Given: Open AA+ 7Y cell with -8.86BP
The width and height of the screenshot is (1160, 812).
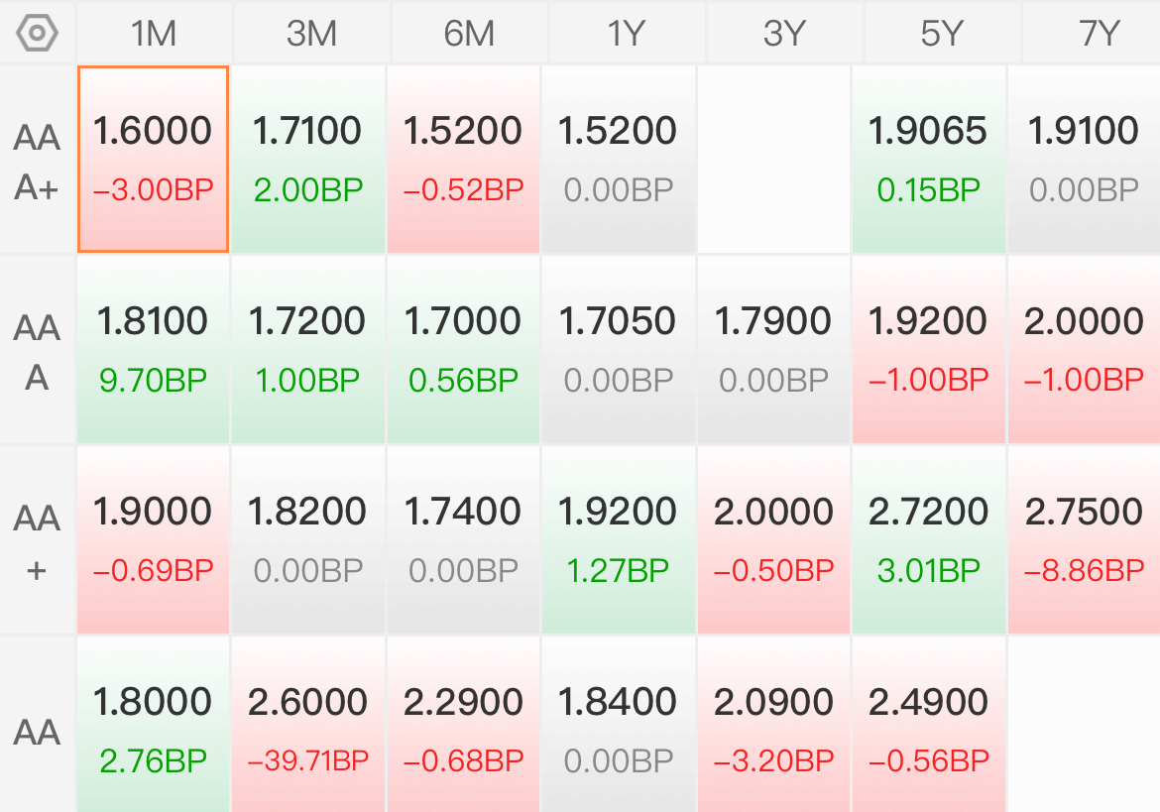Looking at the screenshot, I should [x=1084, y=539].
